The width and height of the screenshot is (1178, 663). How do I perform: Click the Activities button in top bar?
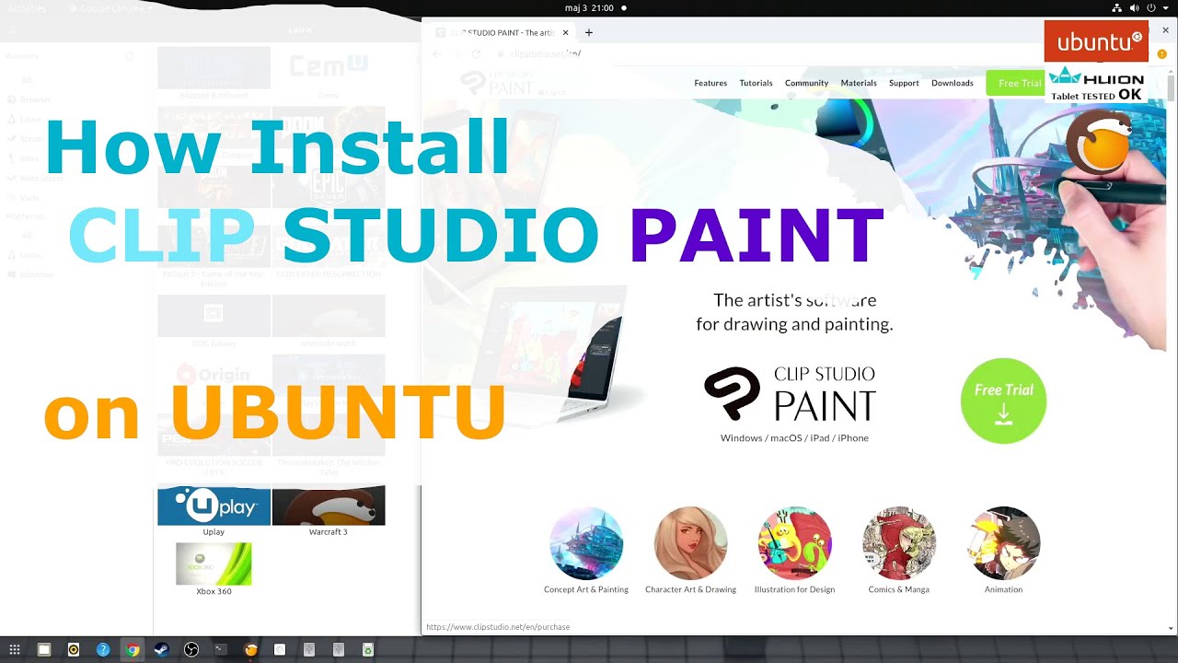27,7
